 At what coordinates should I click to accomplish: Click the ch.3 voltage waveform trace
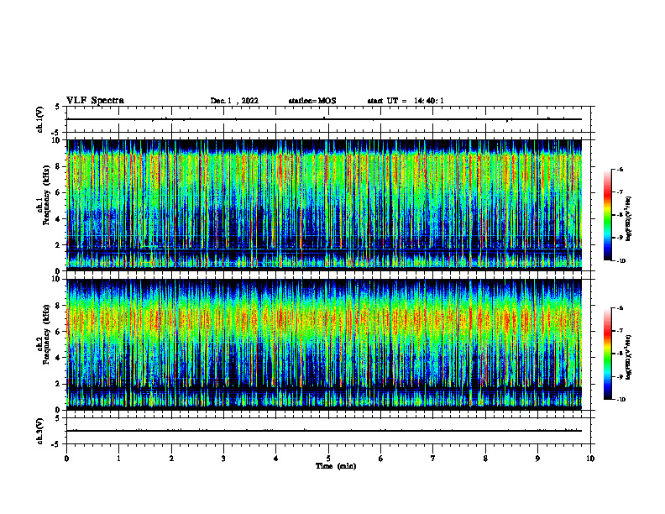(324, 431)
